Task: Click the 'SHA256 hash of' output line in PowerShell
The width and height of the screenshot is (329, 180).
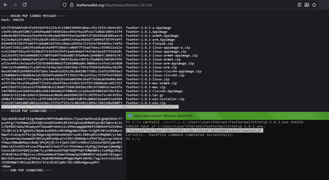Action: tap(196, 126)
